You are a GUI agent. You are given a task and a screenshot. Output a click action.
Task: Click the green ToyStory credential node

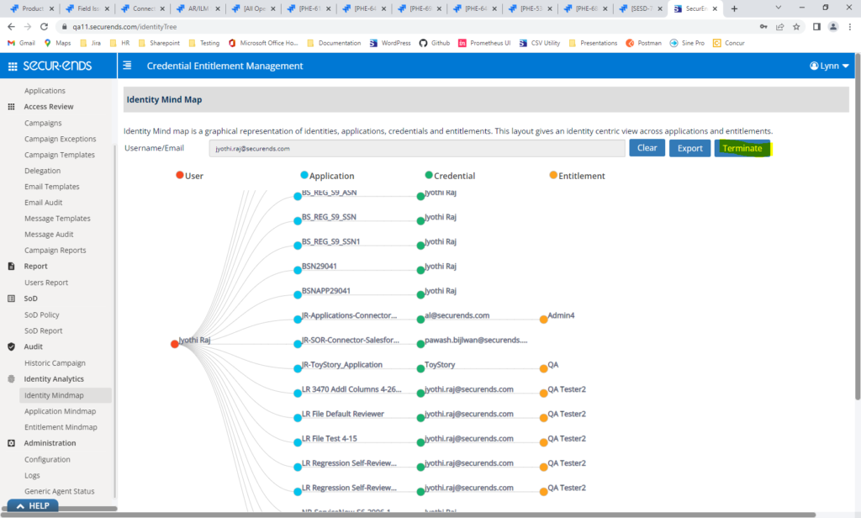(x=420, y=368)
